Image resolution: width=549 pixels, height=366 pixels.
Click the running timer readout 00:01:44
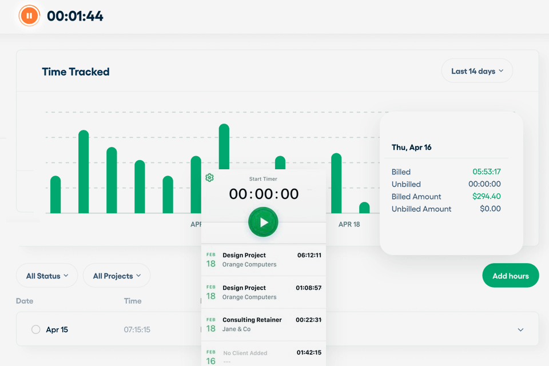tap(75, 16)
